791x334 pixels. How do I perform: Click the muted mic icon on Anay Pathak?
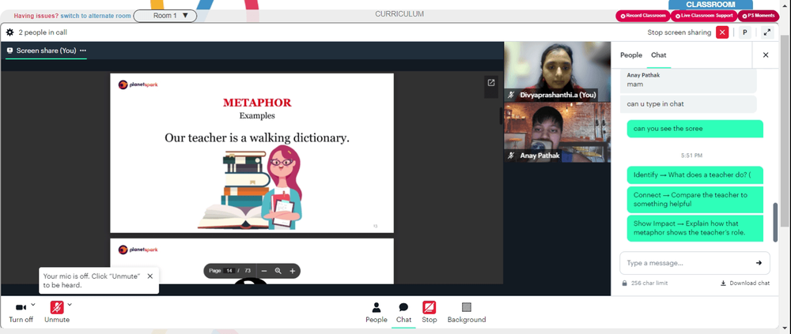click(512, 156)
